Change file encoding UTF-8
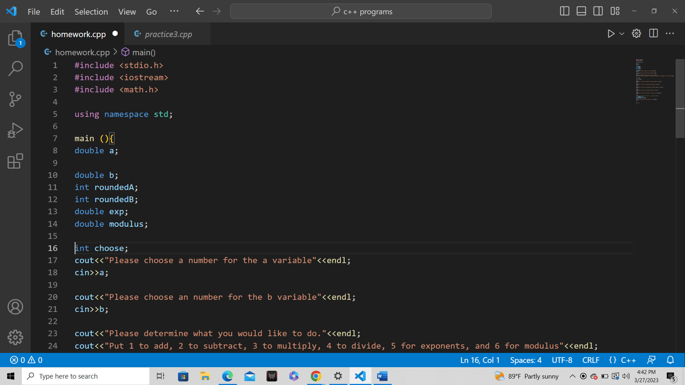 (x=562, y=360)
